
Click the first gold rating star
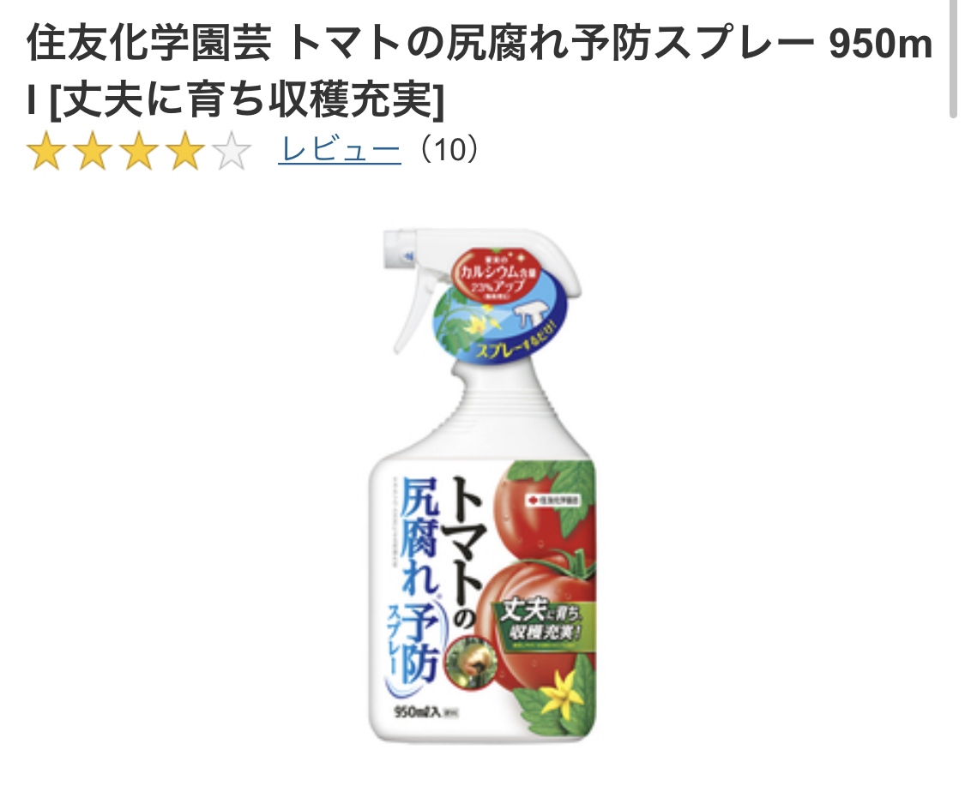[x=47, y=152]
